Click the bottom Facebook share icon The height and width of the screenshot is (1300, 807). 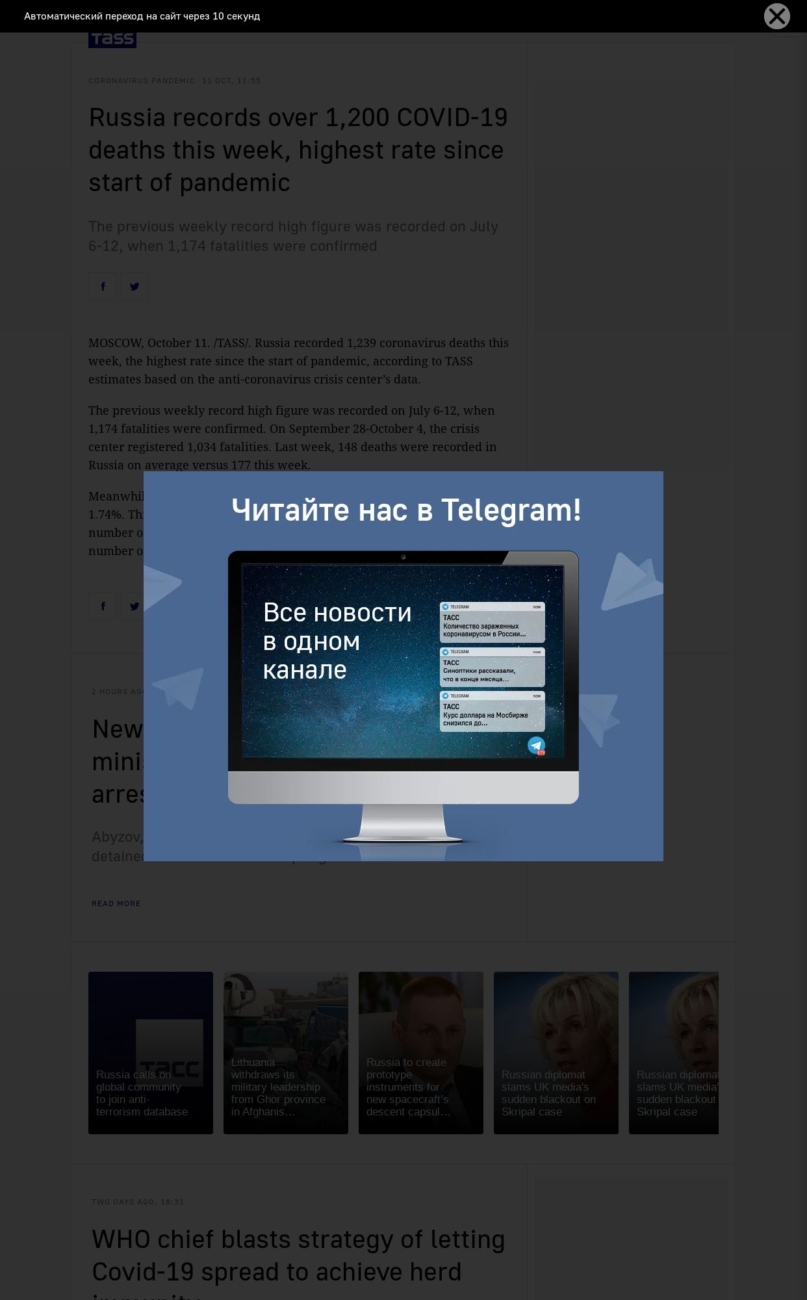pyautogui.click(x=103, y=606)
